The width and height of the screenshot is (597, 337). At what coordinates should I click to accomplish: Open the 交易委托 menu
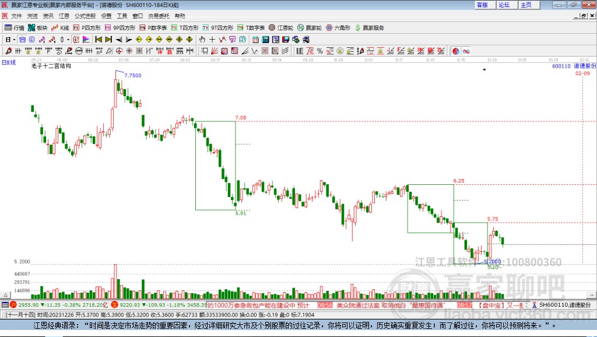(159, 16)
